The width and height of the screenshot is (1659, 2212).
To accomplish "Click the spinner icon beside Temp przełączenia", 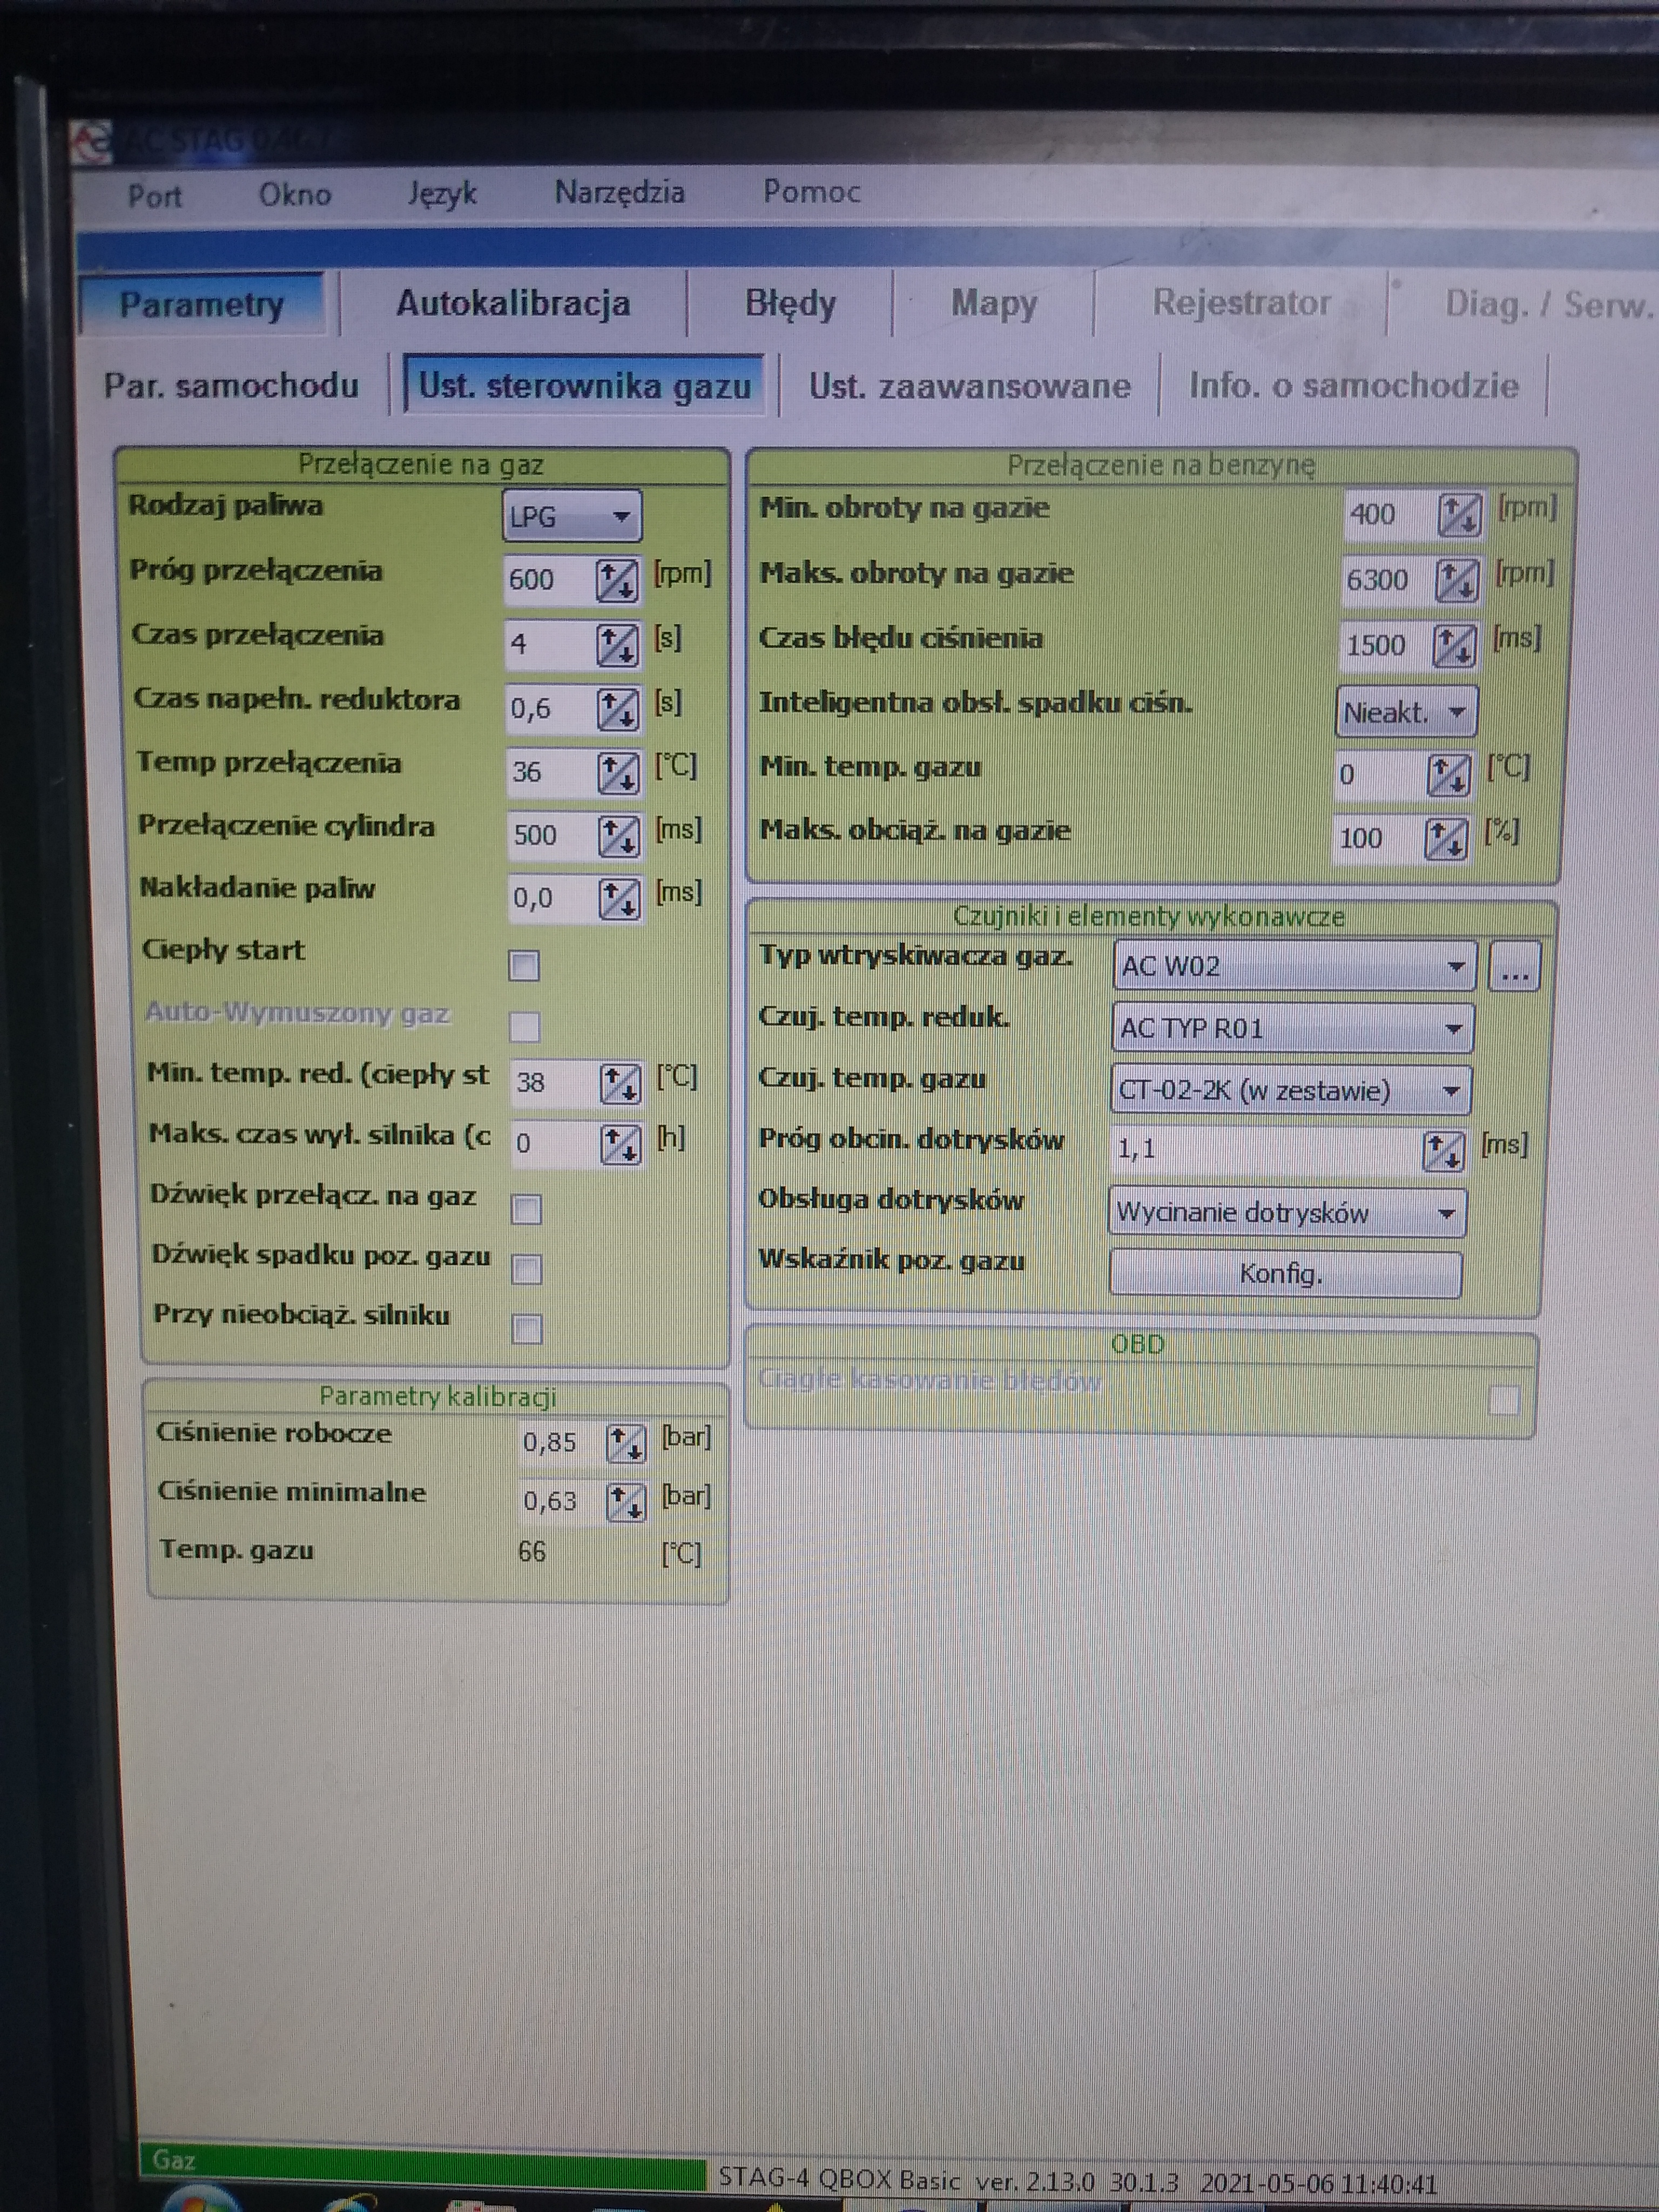I will [x=618, y=773].
